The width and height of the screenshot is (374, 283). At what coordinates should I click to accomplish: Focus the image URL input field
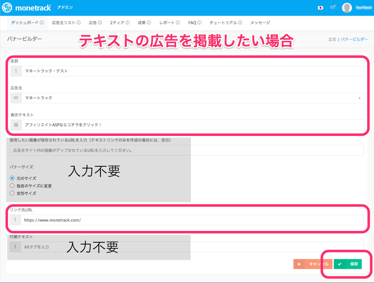(x=187, y=150)
